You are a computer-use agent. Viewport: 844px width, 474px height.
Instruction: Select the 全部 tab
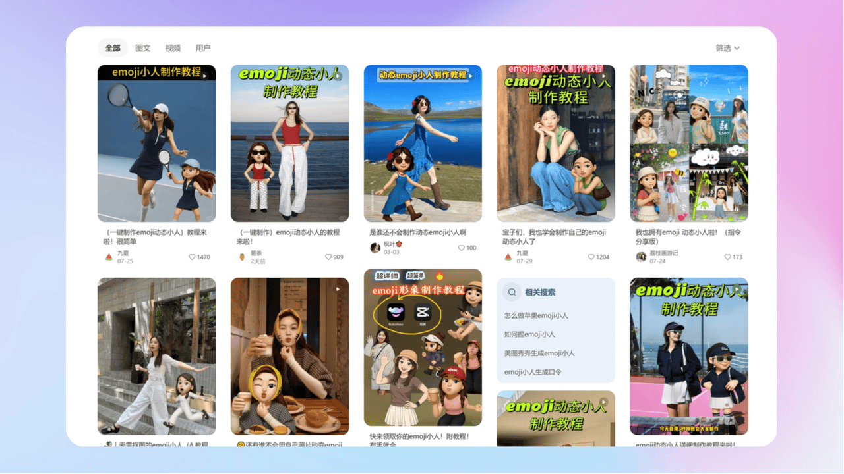click(x=113, y=48)
